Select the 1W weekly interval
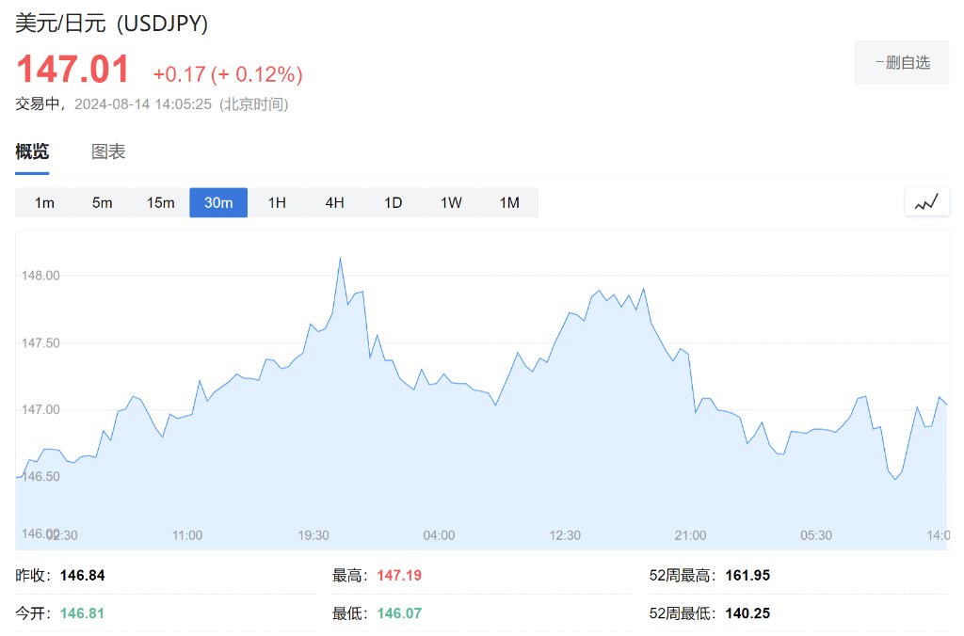964x636 pixels. point(451,203)
